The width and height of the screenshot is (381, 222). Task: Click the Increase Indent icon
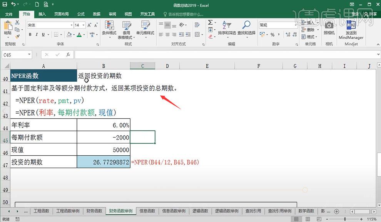tap(188, 35)
